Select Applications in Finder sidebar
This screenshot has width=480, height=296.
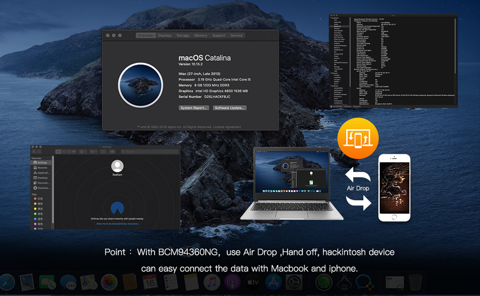[41, 173]
